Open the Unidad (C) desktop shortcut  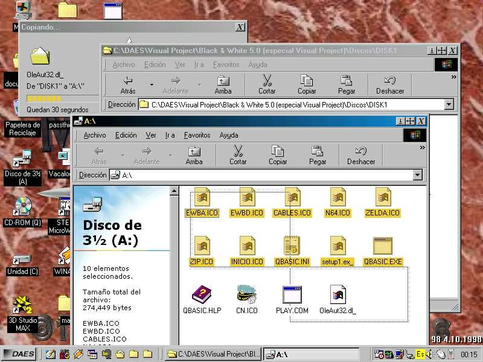click(22, 265)
